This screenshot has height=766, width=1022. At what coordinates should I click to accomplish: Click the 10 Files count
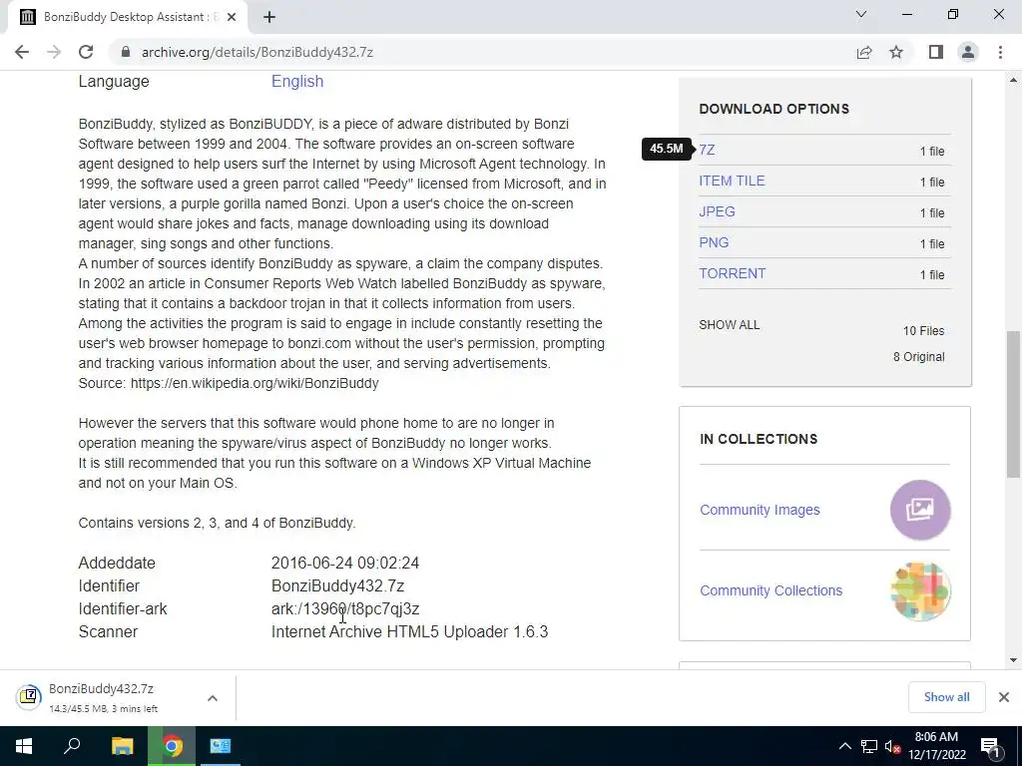(923, 331)
